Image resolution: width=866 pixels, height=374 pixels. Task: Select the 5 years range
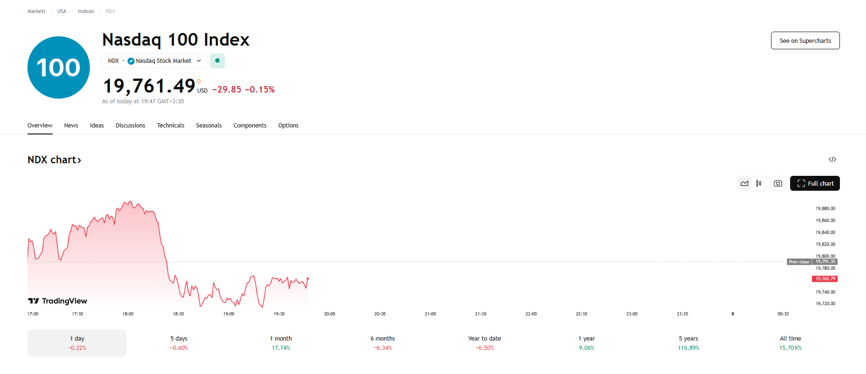click(x=689, y=343)
